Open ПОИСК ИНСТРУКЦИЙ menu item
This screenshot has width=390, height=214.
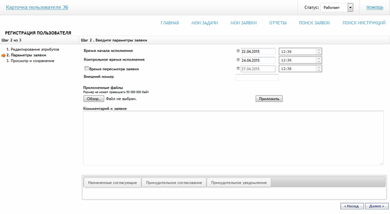[x=364, y=23]
